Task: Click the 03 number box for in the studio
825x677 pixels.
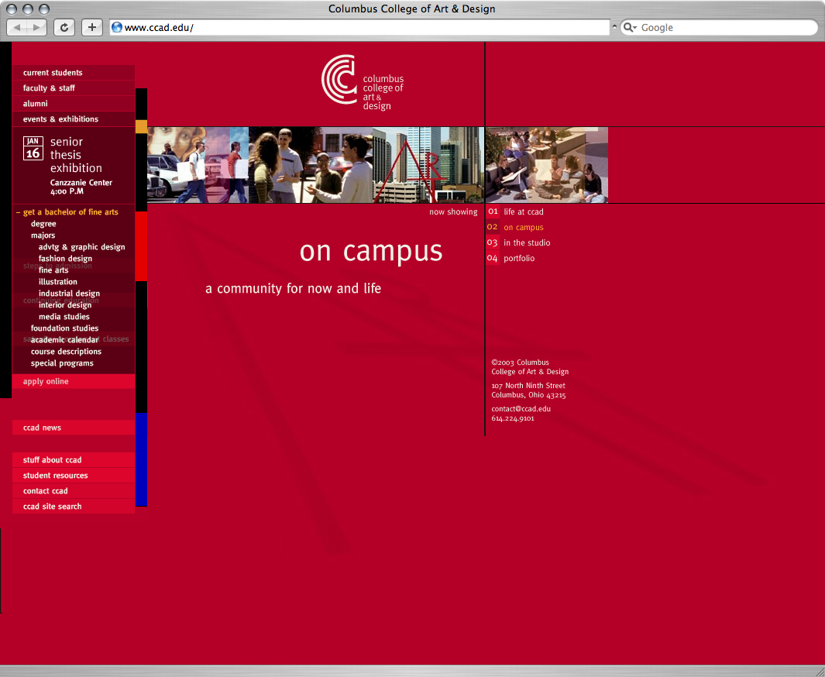Action: (493, 242)
